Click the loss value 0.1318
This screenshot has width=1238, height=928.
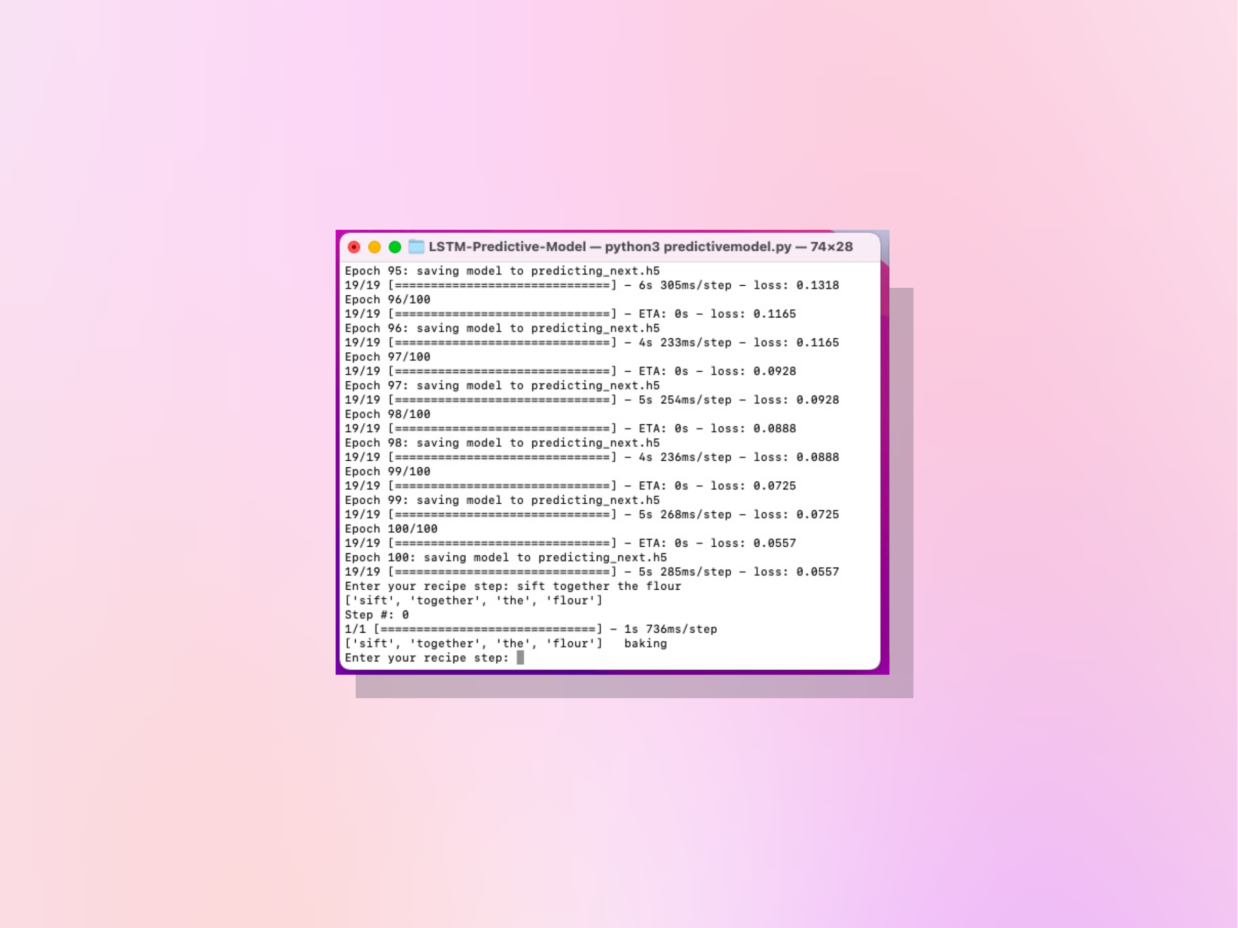coord(817,285)
